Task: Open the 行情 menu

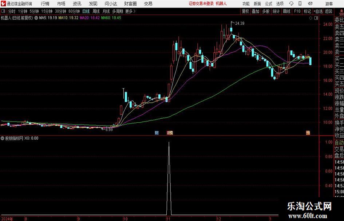Action: click(45, 4)
